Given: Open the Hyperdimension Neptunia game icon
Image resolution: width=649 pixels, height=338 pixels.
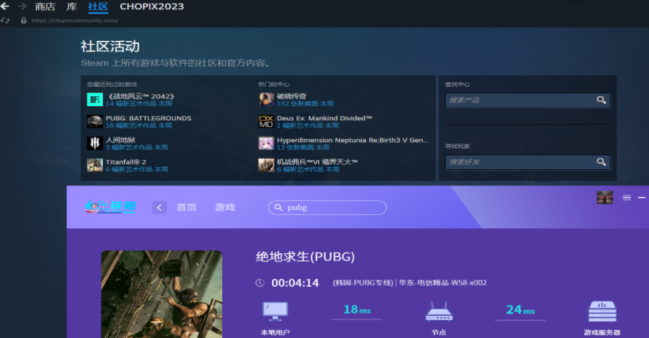Looking at the screenshot, I should point(266,143).
